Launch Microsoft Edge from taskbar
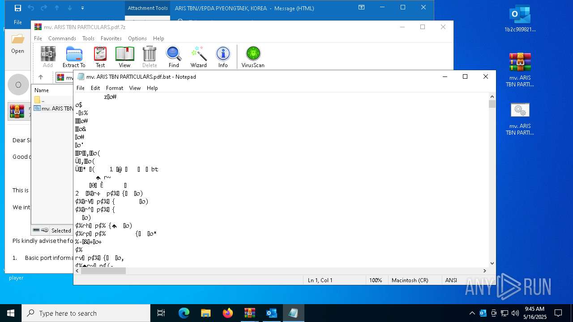The height and width of the screenshot is (322, 573). point(184,313)
